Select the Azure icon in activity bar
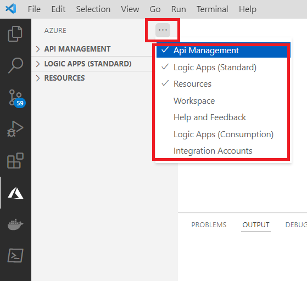The width and height of the screenshot is (307, 281). tap(16, 193)
